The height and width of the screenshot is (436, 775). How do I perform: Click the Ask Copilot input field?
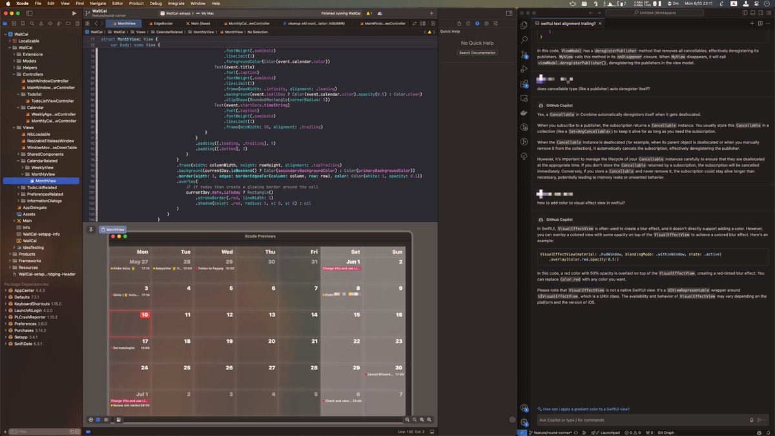[x=639, y=420]
